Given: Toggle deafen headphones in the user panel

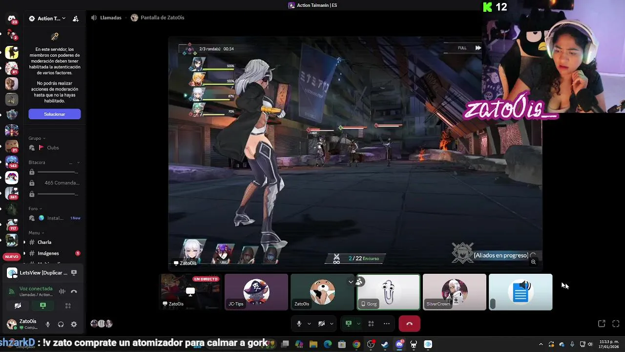Looking at the screenshot, I should pyautogui.click(x=61, y=324).
